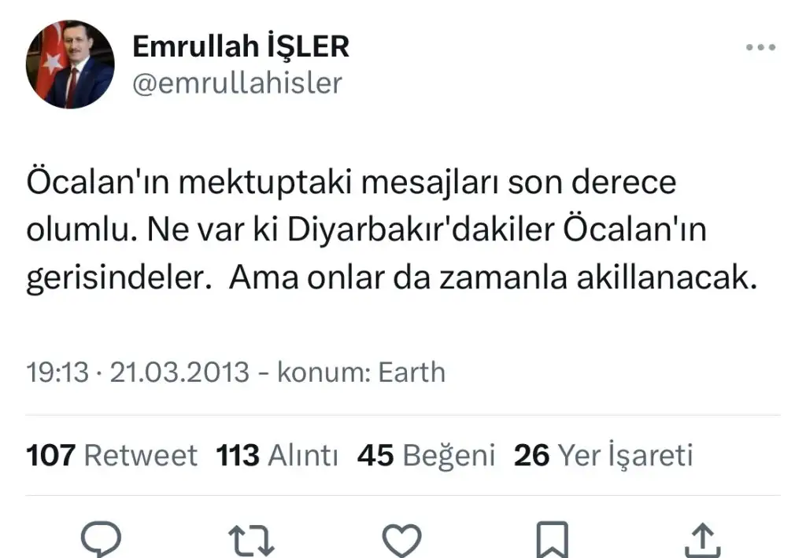
Task: Open the 26 Yer İşareti count
Action: click(x=603, y=455)
